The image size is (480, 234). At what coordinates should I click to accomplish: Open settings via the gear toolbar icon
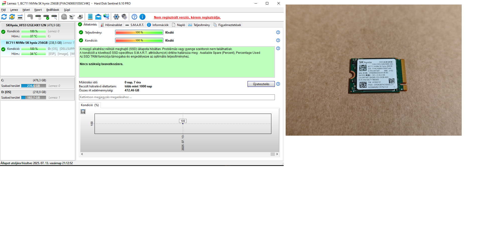pos(116,17)
